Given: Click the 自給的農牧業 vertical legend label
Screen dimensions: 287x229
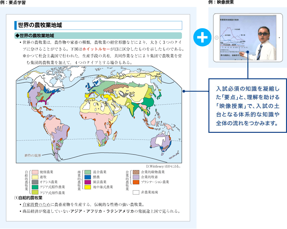Looking at the screenshot, I should 26,180.
